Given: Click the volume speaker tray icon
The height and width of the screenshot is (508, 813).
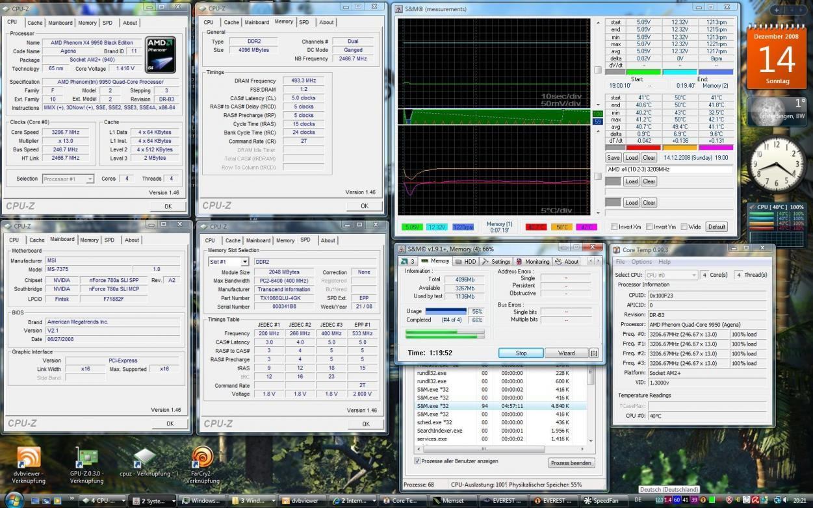Looking at the screenshot, I should click(x=786, y=500).
